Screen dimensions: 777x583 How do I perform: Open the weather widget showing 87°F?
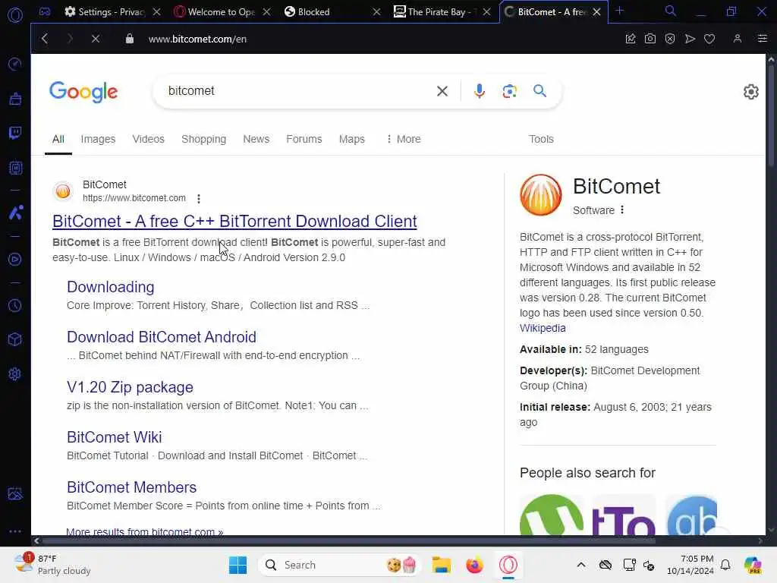[x=52, y=565]
